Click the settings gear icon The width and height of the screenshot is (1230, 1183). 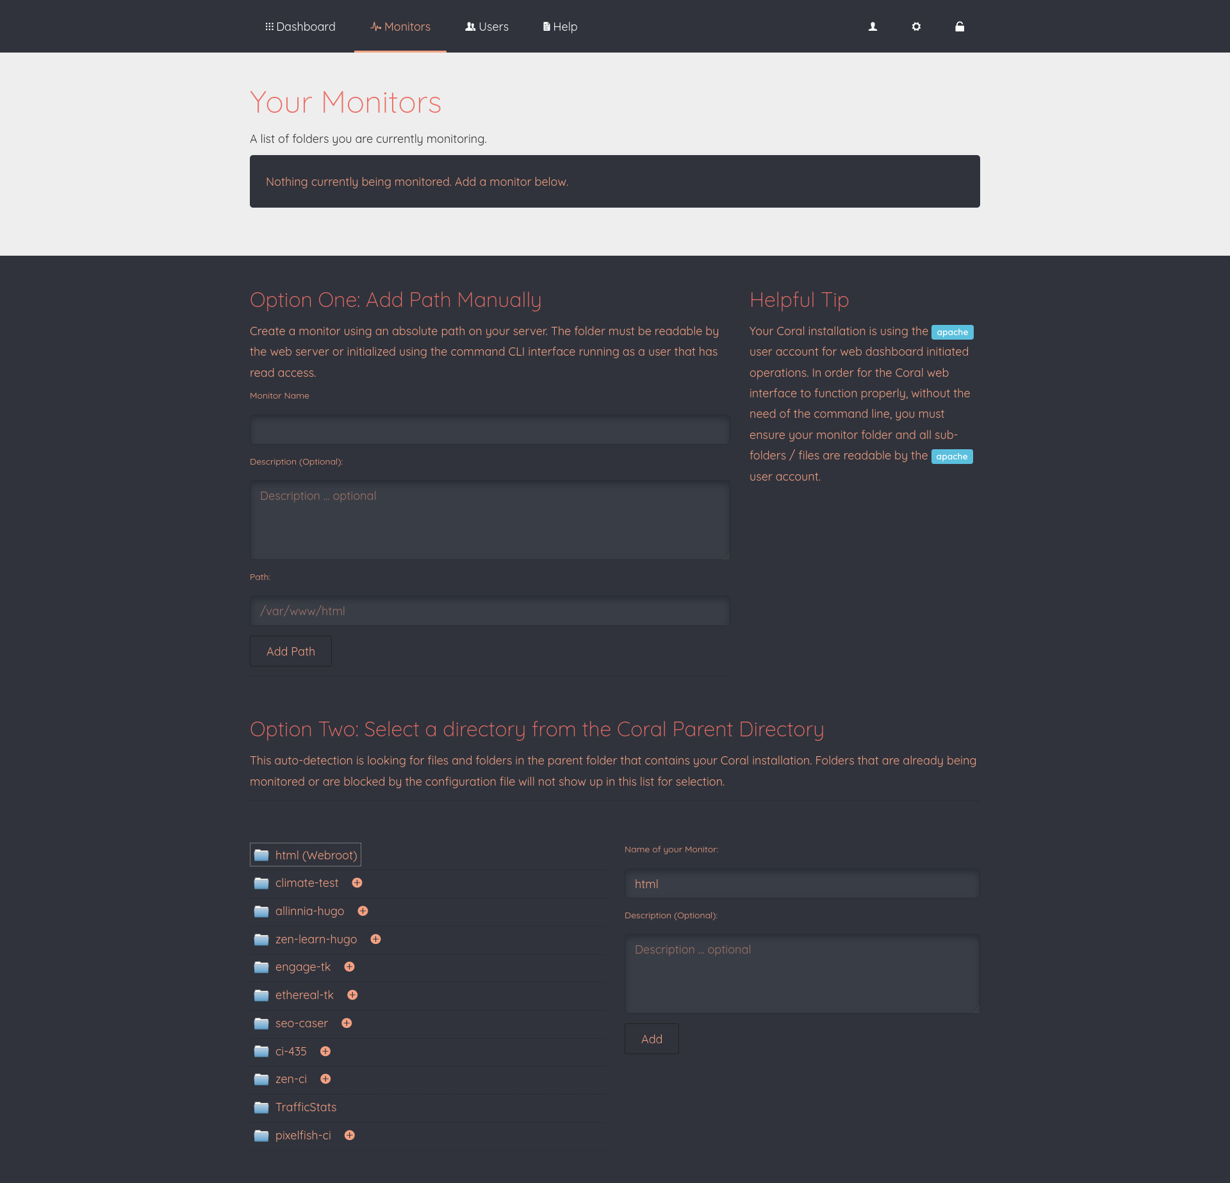point(916,26)
